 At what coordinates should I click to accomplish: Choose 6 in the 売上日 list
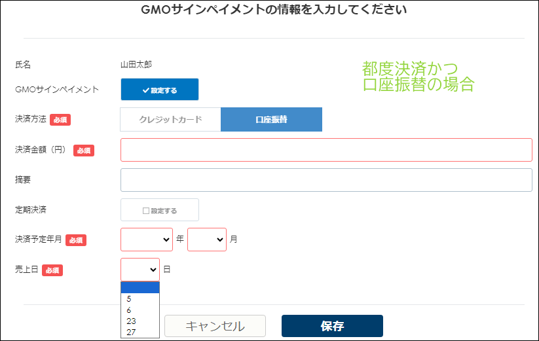point(140,310)
